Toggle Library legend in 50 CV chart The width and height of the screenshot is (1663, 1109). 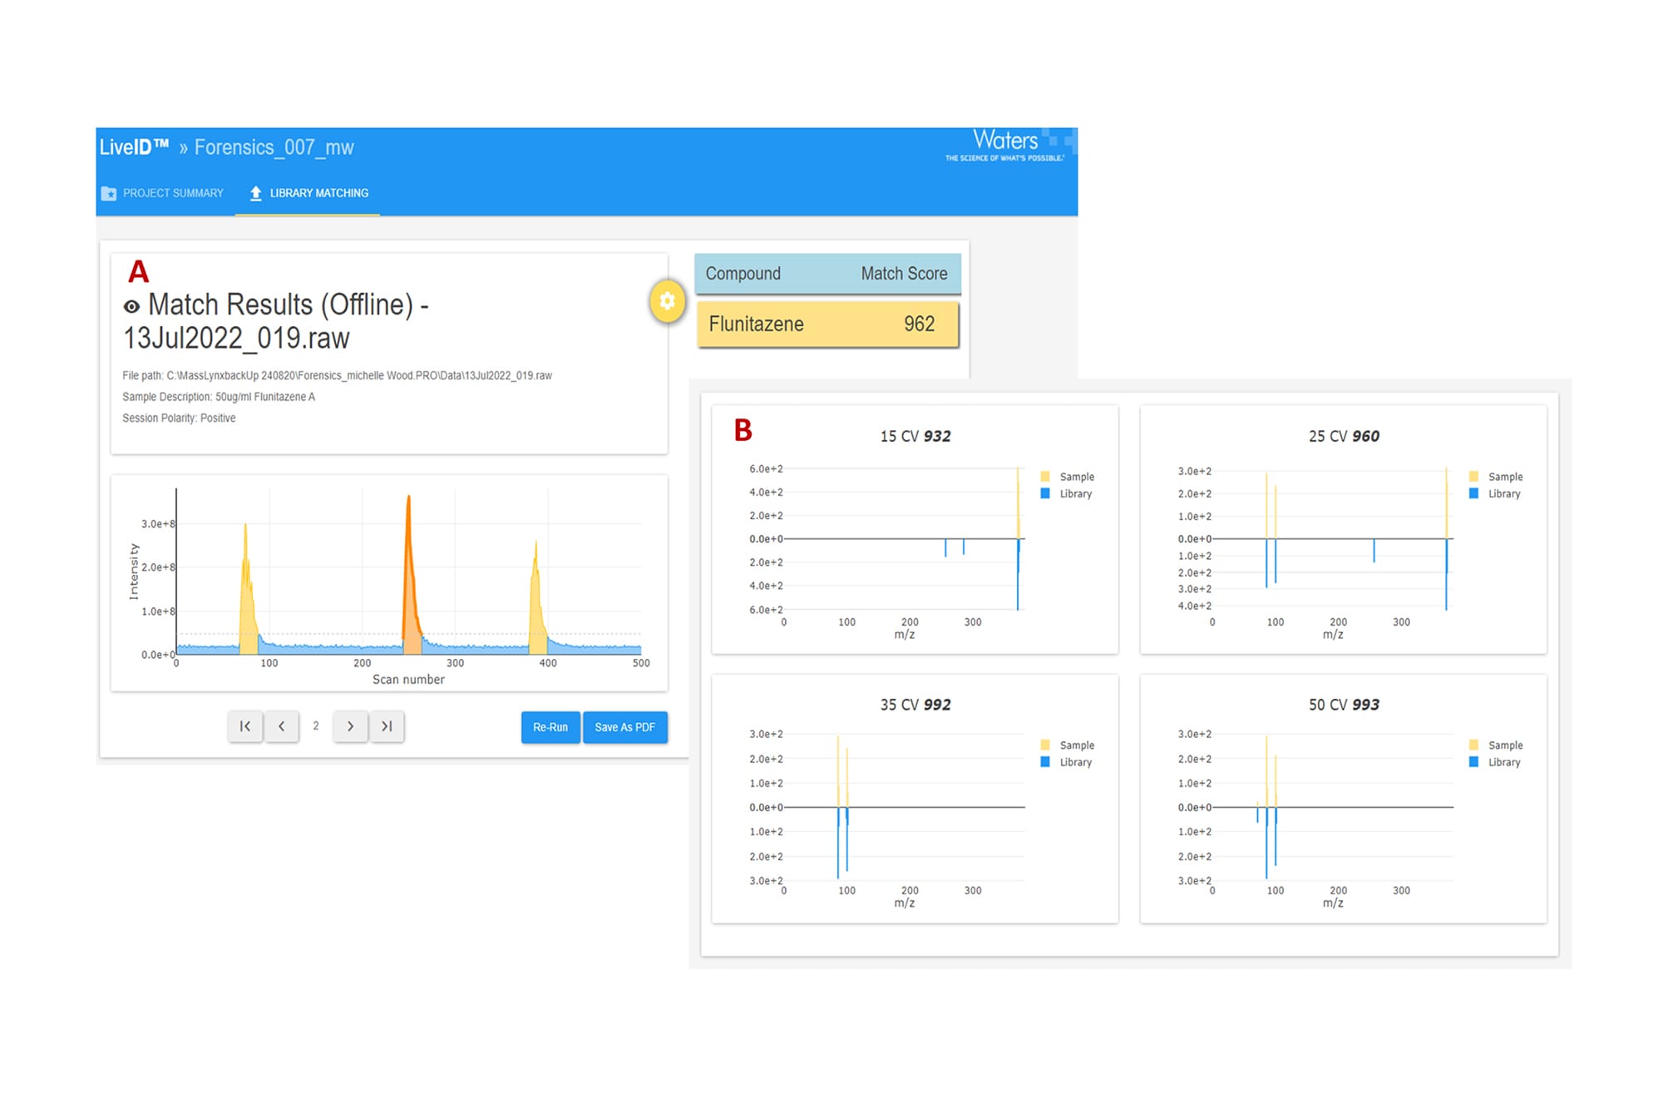(1495, 762)
